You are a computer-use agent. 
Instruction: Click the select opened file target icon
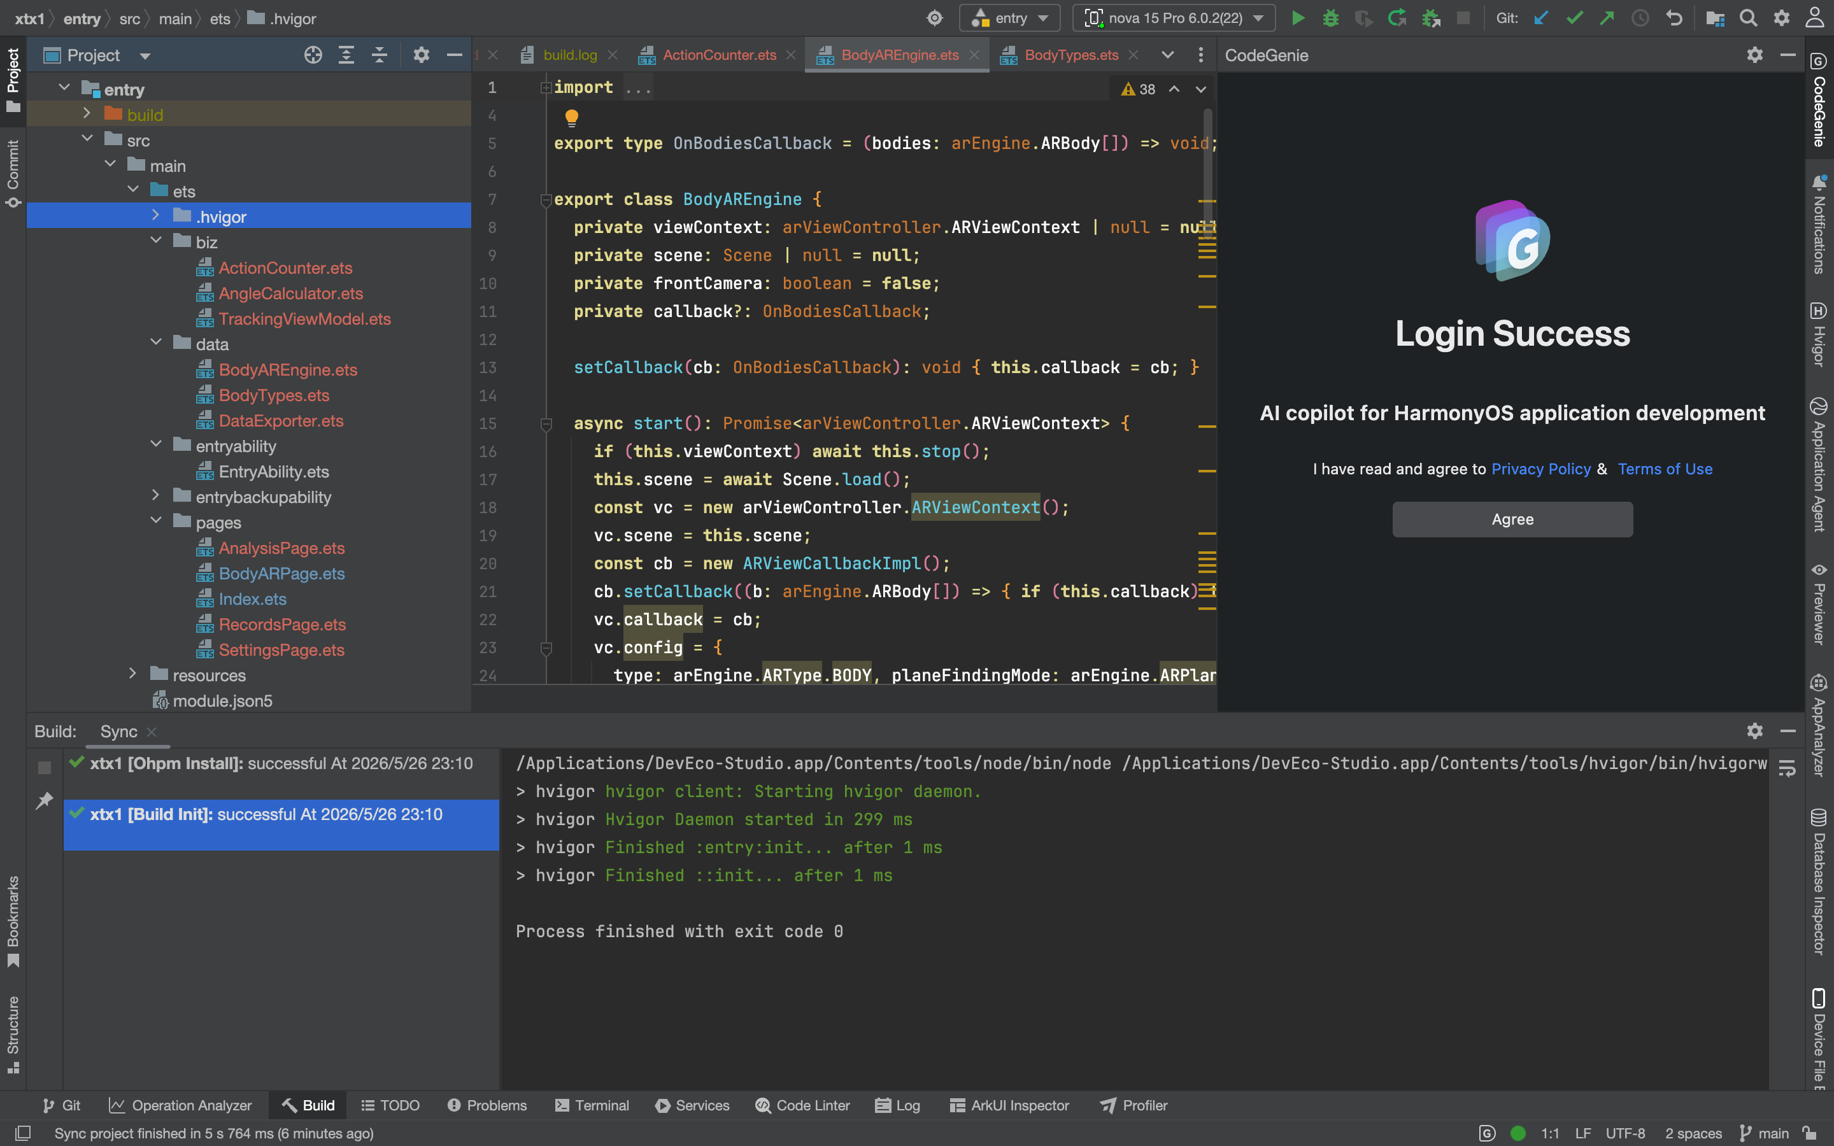pyautogui.click(x=313, y=55)
